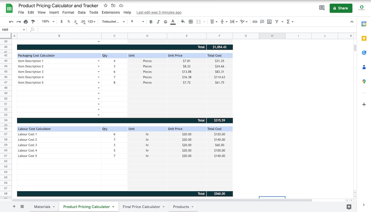Apply borders using the Borders icon
371x212 pixels.
click(x=190, y=21)
